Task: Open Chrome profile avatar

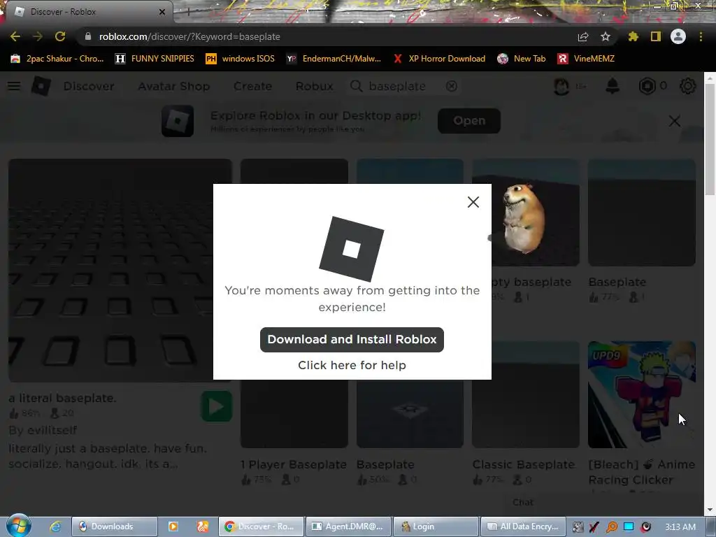Action: click(678, 36)
